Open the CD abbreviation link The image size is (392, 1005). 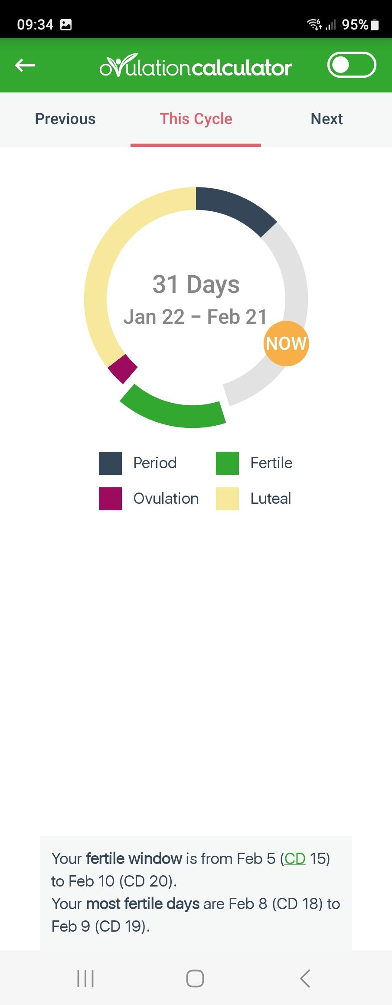295,858
